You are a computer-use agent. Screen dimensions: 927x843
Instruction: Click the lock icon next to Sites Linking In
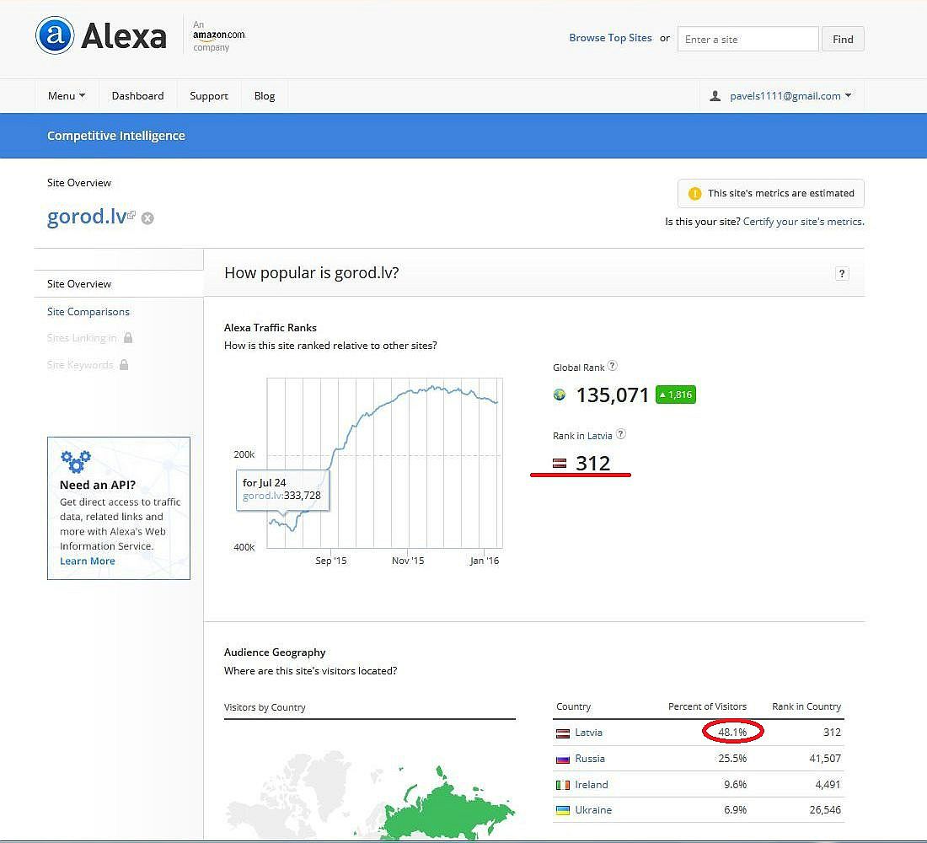point(128,338)
